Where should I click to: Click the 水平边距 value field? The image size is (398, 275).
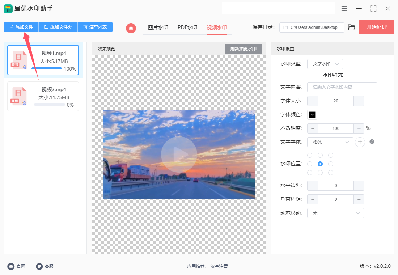pos(335,186)
